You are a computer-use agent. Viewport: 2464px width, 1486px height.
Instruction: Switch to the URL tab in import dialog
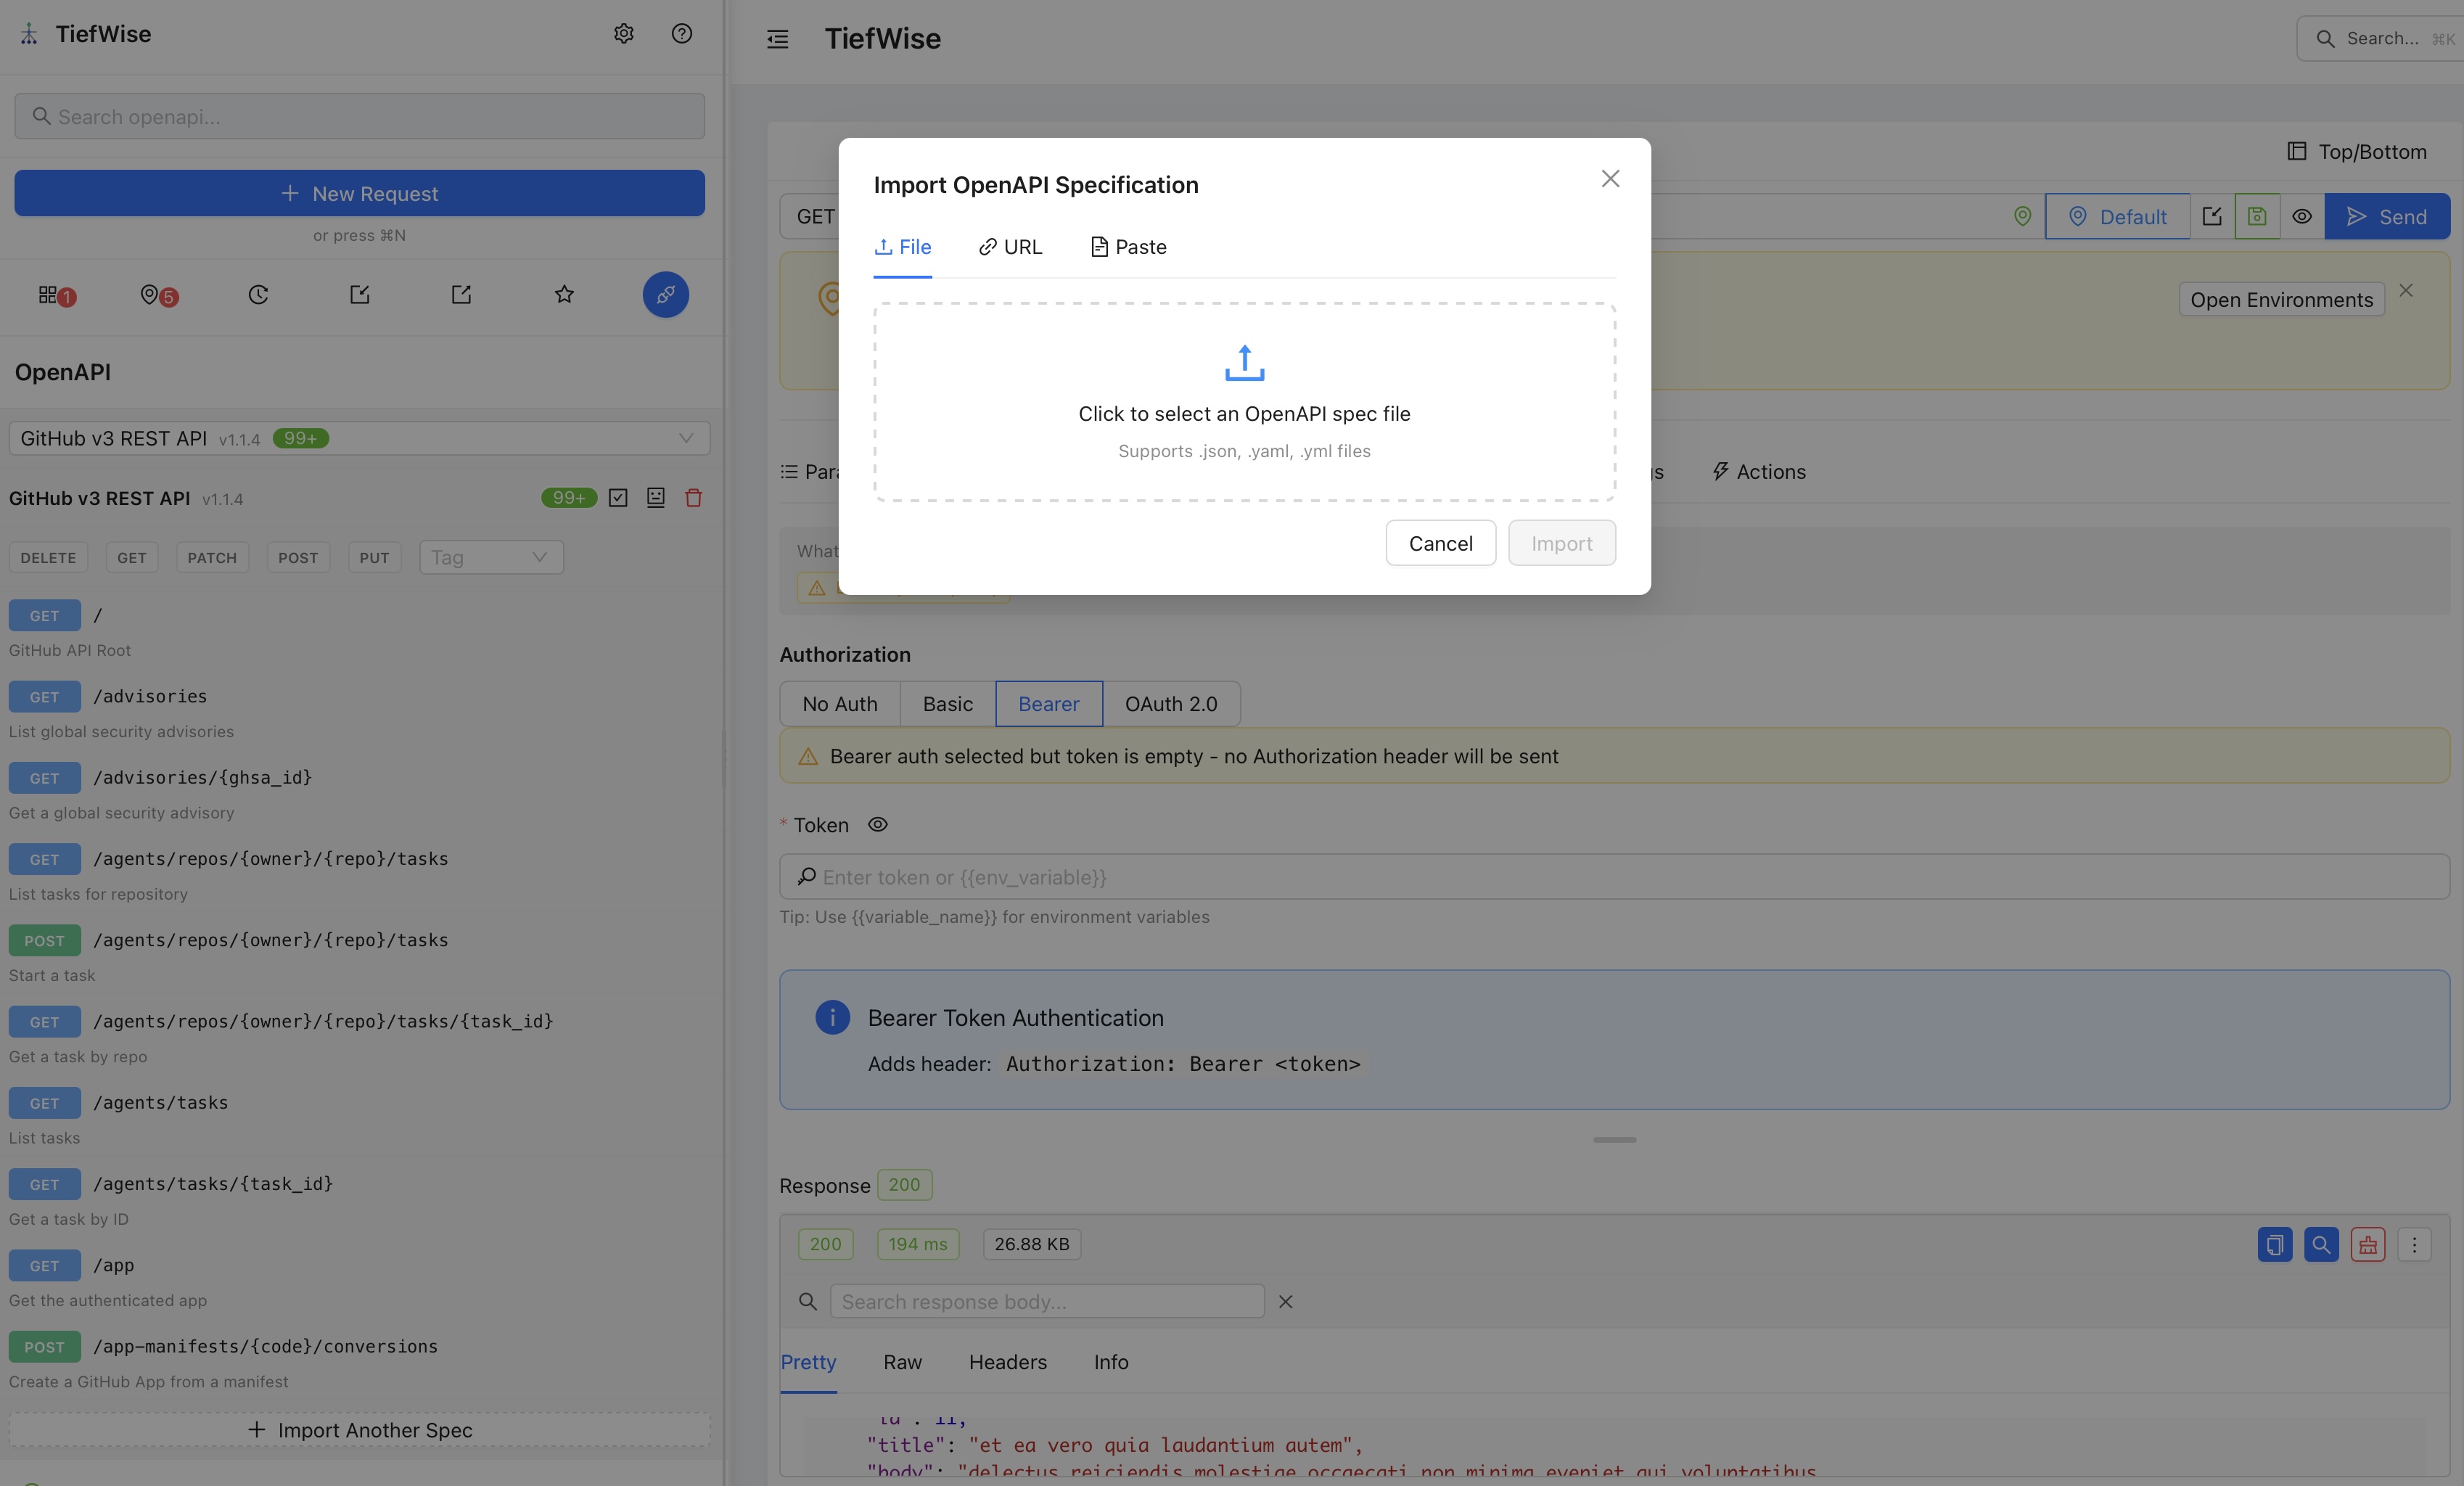(x=1010, y=247)
